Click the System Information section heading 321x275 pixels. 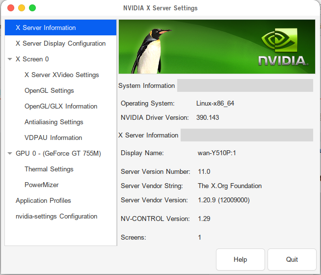147,85
